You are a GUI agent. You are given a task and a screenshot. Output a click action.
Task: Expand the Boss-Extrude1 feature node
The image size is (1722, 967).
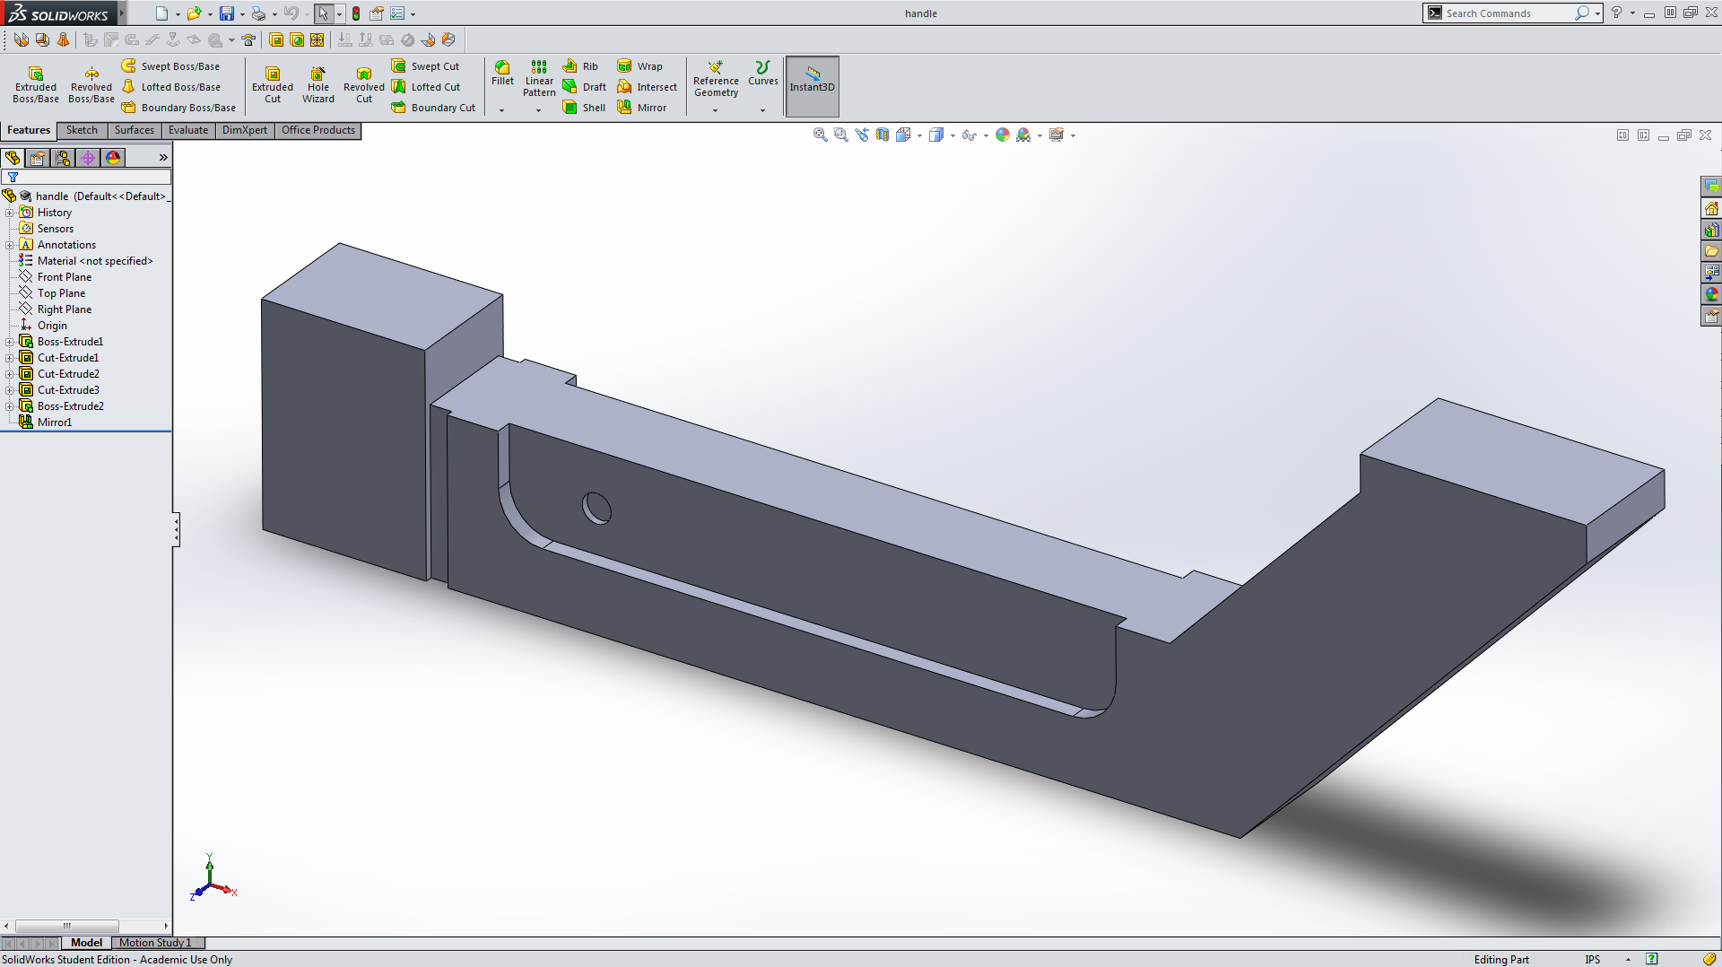point(10,342)
